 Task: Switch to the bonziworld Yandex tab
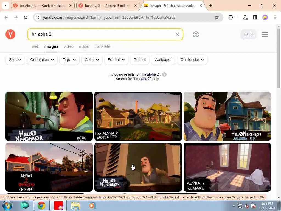(x=43, y=5)
